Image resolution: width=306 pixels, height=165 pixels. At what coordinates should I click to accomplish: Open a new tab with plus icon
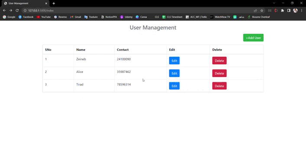(54, 3)
